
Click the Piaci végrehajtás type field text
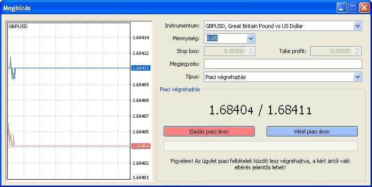[225, 77]
